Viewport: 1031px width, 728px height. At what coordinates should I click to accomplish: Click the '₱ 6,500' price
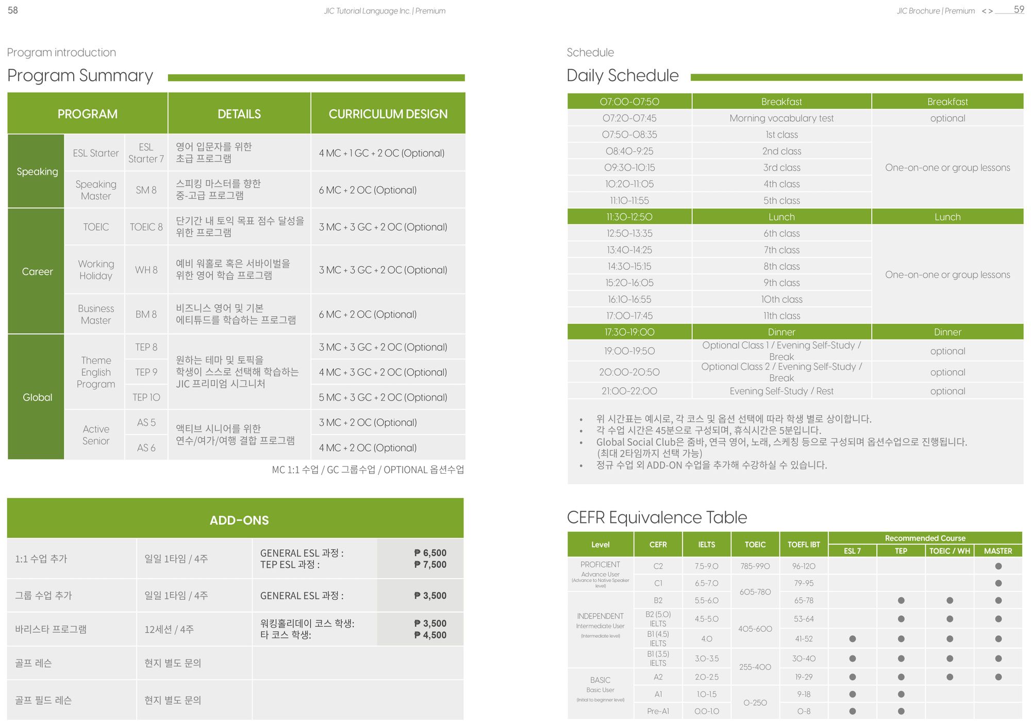(x=430, y=552)
